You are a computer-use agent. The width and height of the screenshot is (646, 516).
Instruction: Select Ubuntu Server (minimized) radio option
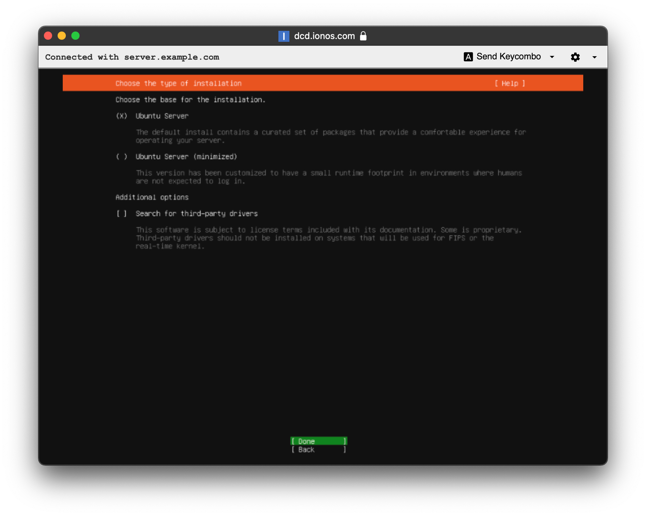(122, 157)
